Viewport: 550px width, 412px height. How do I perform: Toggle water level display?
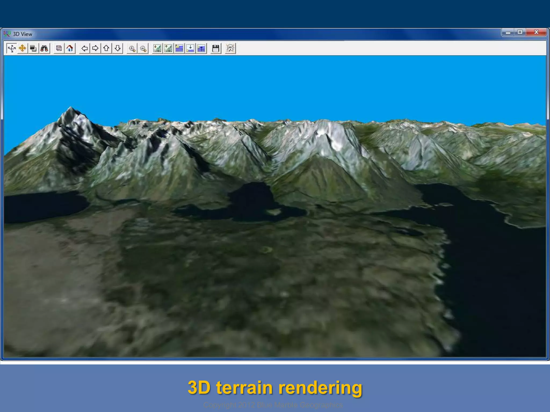[x=179, y=48]
